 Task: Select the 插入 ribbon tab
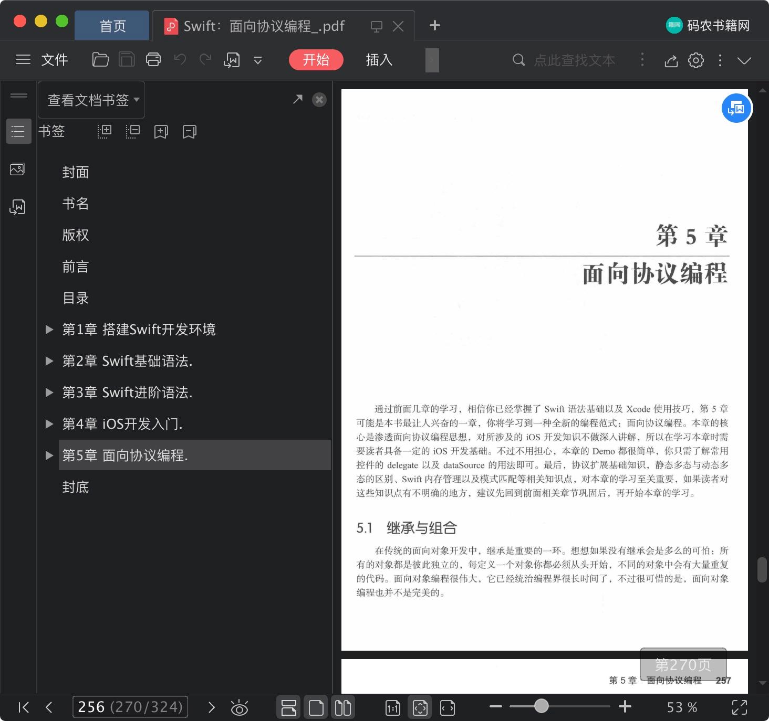pyautogui.click(x=379, y=60)
